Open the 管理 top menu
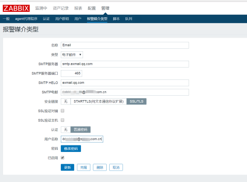The width and height of the screenshot is (247, 182). pyautogui.click(x=105, y=8)
